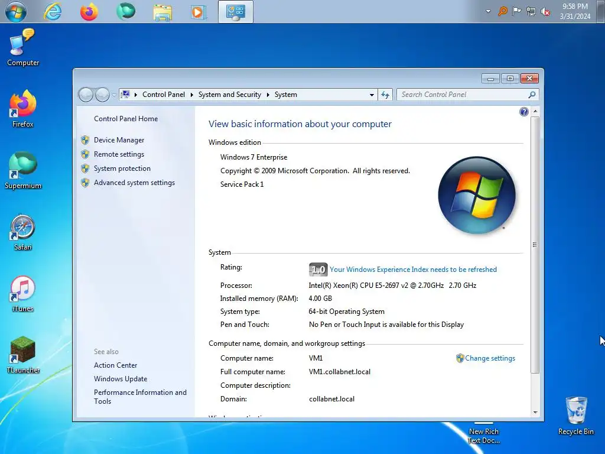
Task: Click Change settings link
Action: point(490,358)
